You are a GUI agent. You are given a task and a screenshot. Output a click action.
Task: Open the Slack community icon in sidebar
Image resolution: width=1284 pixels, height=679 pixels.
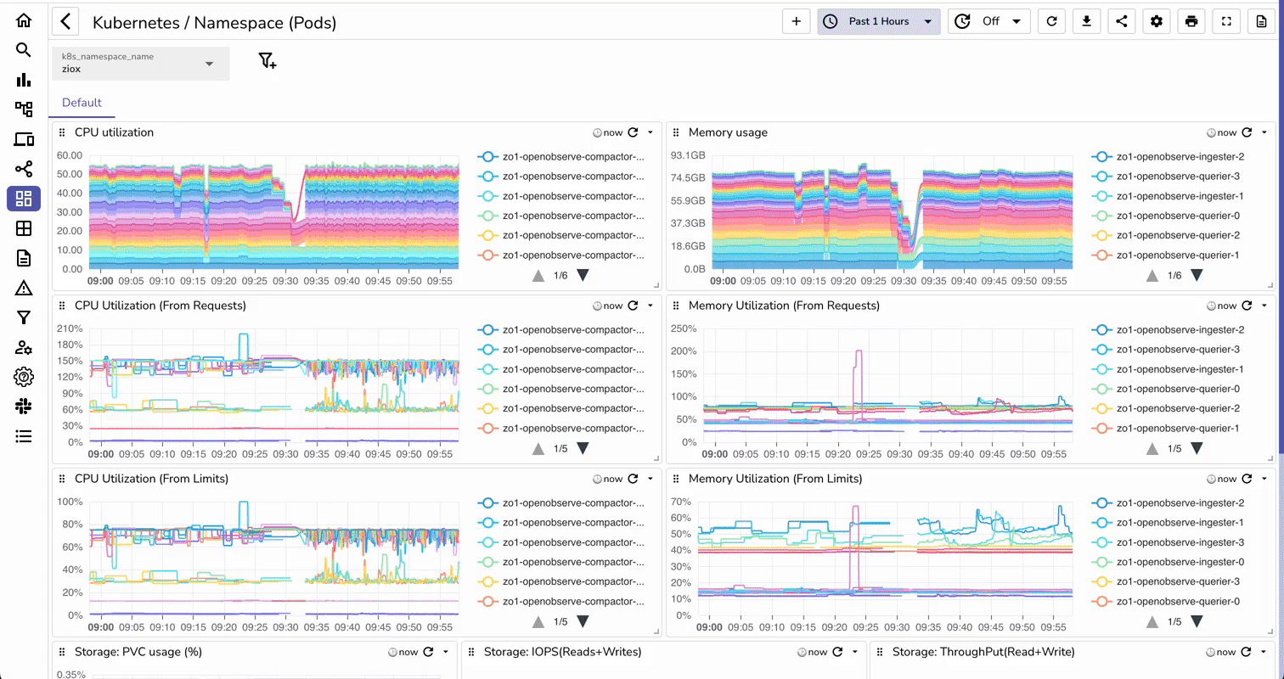23,407
